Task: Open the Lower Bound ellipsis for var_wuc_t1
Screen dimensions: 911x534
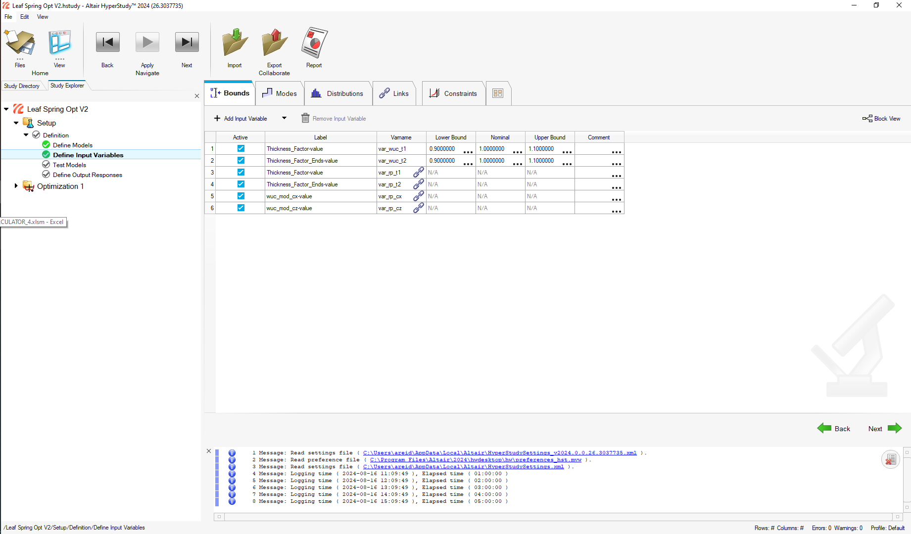Action: pyautogui.click(x=468, y=152)
